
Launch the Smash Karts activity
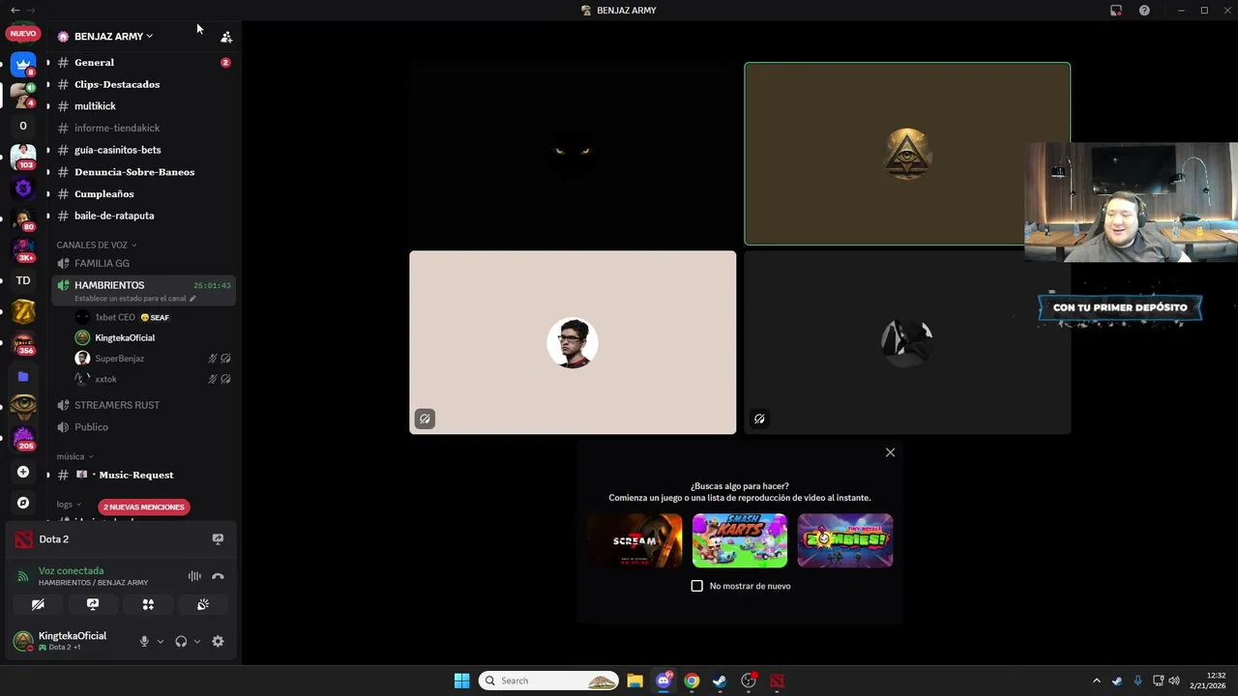coord(740,540)
